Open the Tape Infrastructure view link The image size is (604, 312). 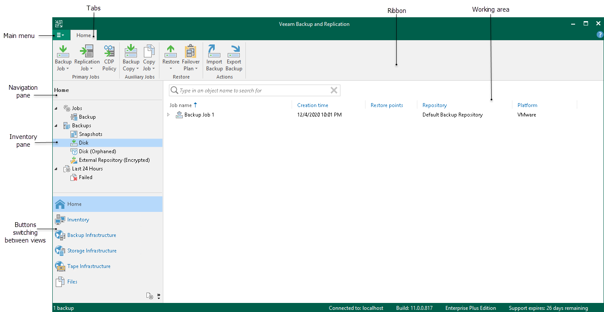coord(89,266)
